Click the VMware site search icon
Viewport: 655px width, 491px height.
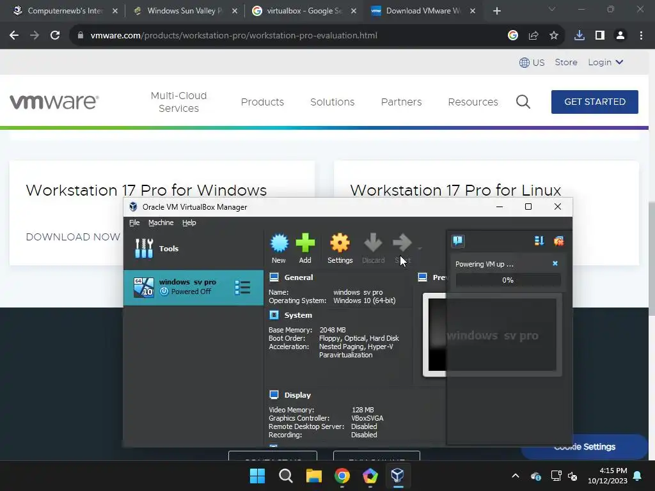tap(523, 102)
